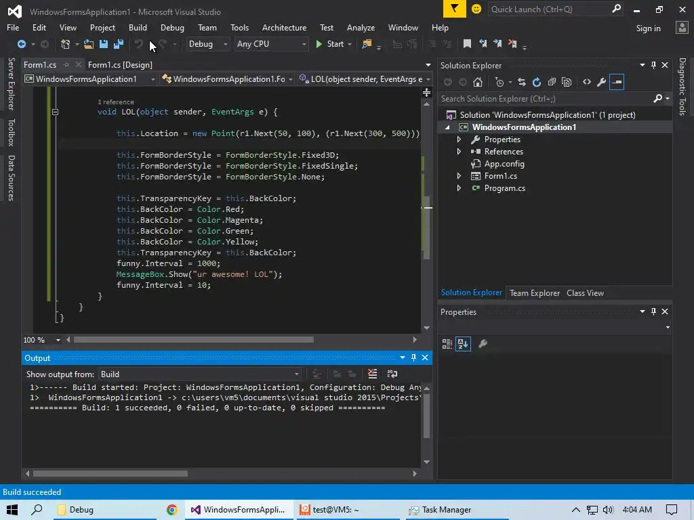The image size is (694, 520).
Task: Switch to the Team Explorer tab
Action: pos(535,292)
